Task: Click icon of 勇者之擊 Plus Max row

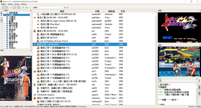Action: coord(38,24)
